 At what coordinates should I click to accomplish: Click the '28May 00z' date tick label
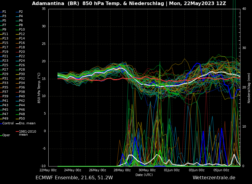point(122,170)
